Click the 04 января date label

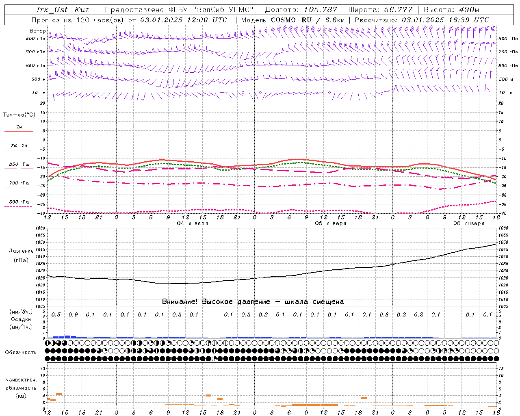[x=192, y=223]
